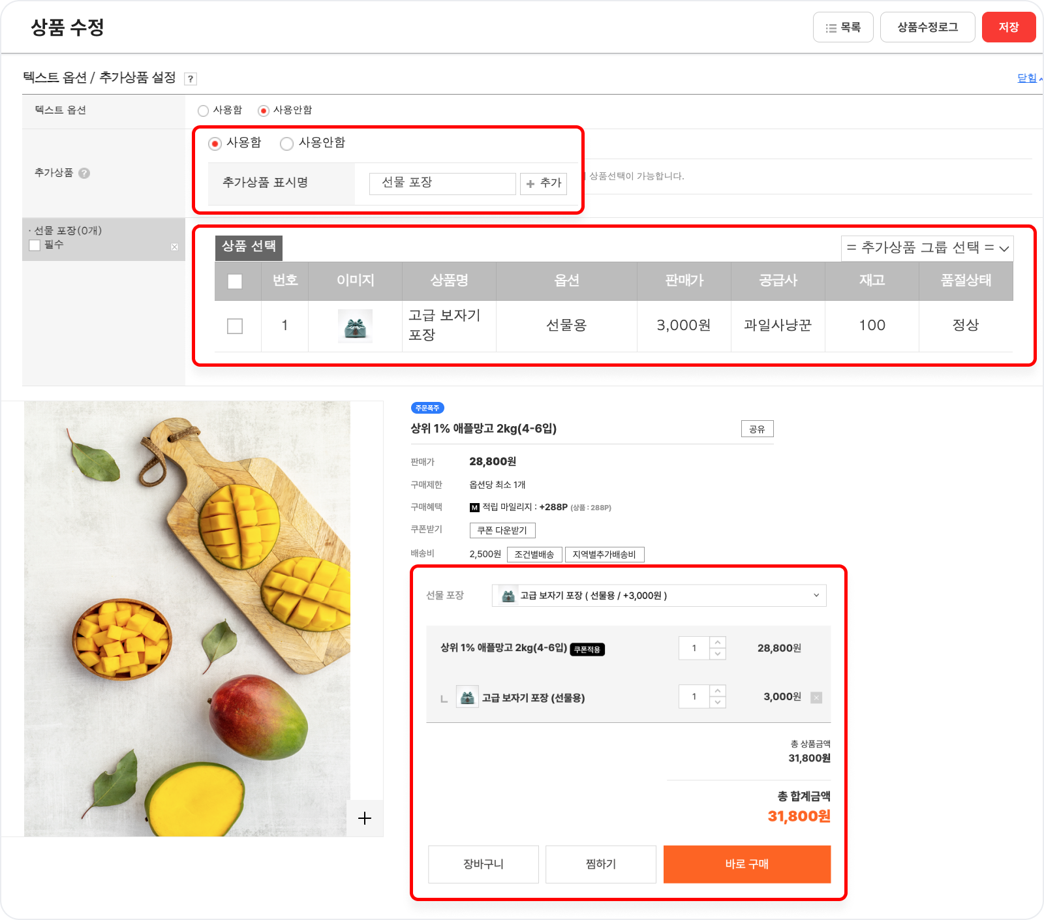Click the 주문폭주 badge
1044x920 pixels.
point(427,408)
